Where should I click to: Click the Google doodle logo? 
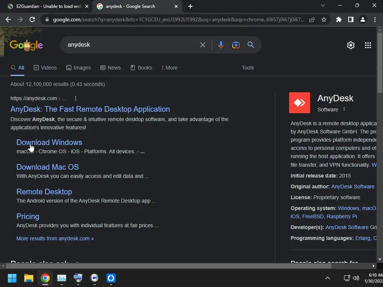click(26, 45)
